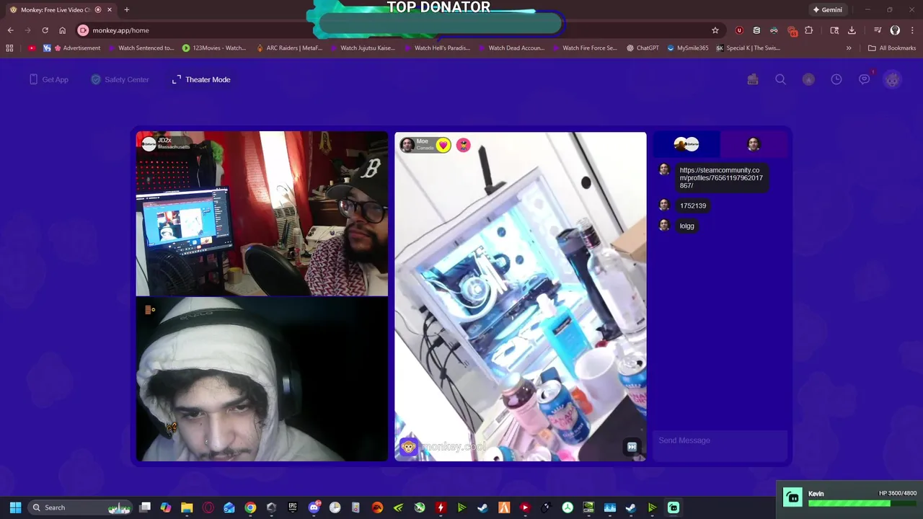Skip to next match button on video
923x519 pixels.
click(632, 447)
